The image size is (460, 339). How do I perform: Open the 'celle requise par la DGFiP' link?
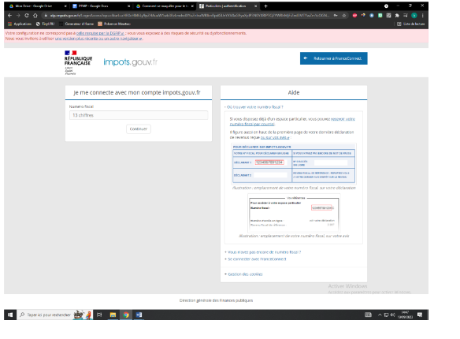[x=100, y=33]
